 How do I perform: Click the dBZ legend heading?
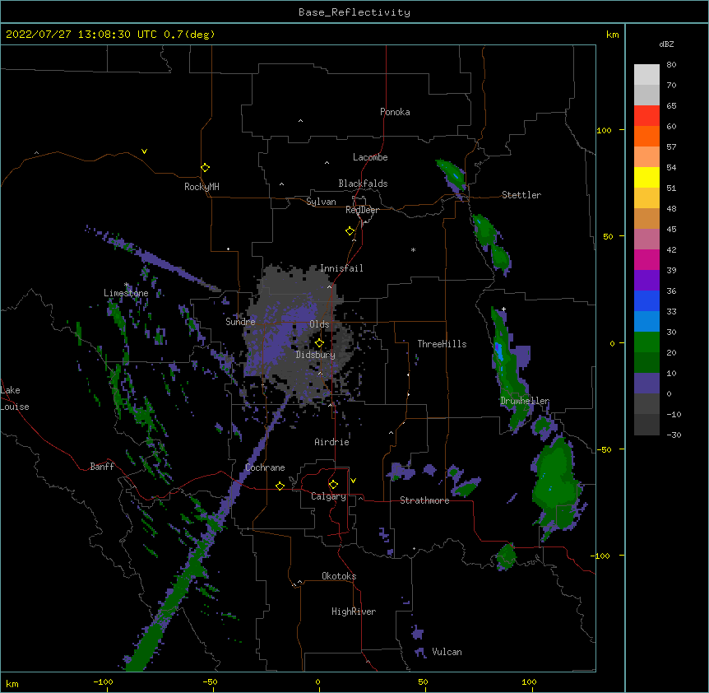tap(666, 44)
